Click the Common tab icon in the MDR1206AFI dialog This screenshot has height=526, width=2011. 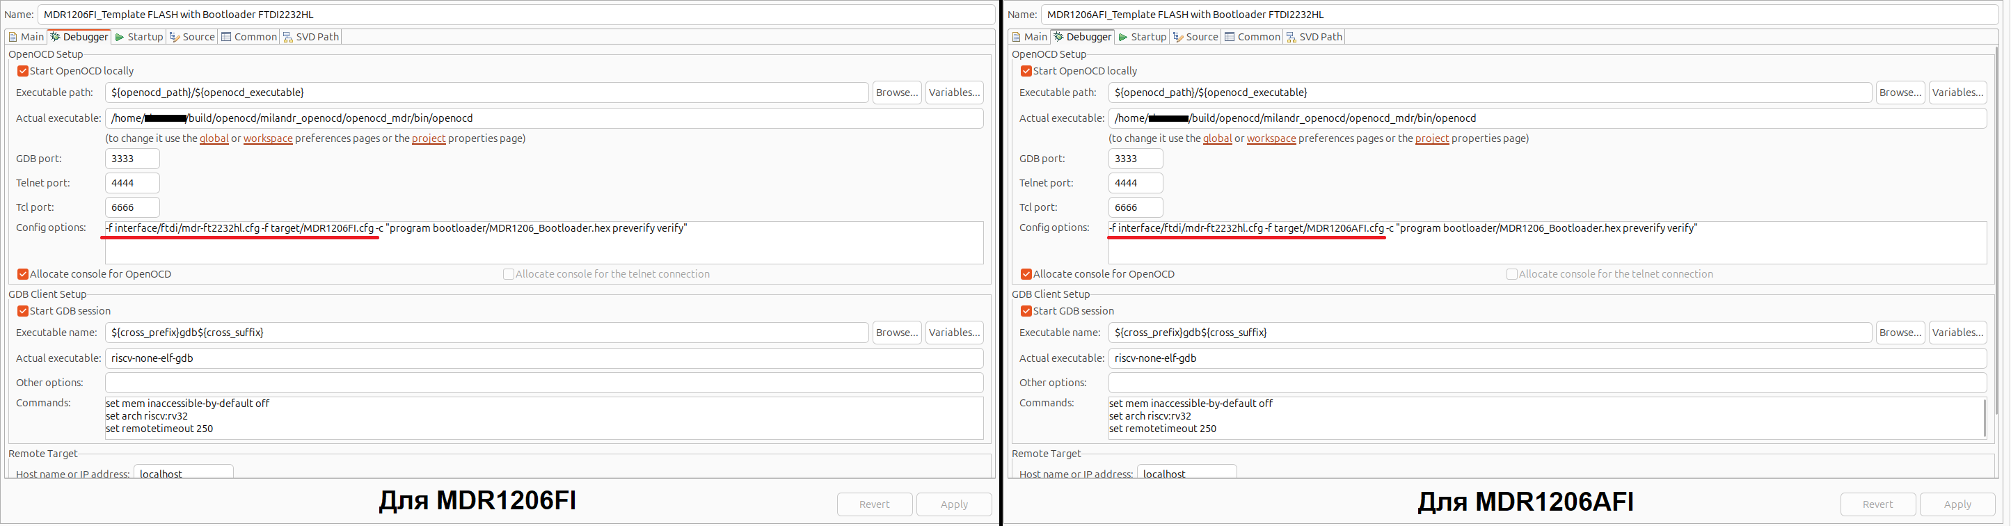pos(1230,37)
